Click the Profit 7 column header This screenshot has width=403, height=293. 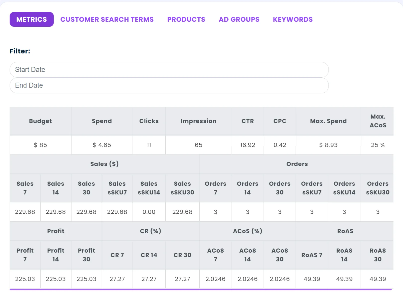coord(25,255)
